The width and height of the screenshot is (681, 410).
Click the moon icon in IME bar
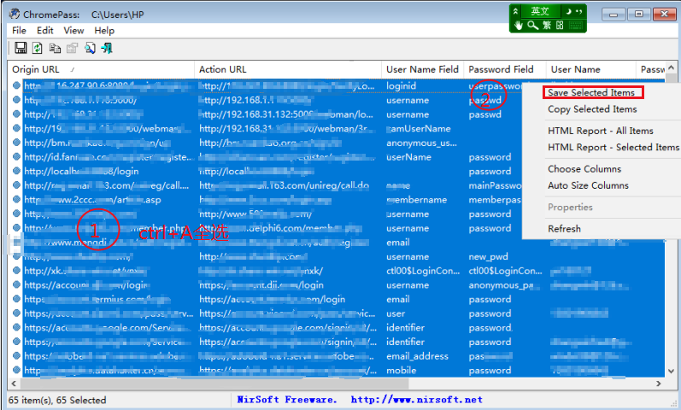pos(568,12)
